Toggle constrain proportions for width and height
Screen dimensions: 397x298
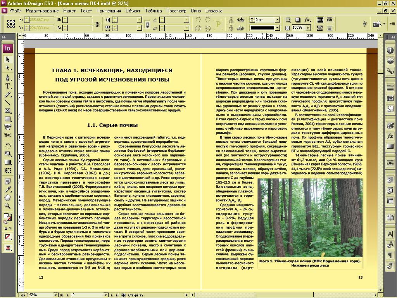pyautogui.click(x=97, y=24)
